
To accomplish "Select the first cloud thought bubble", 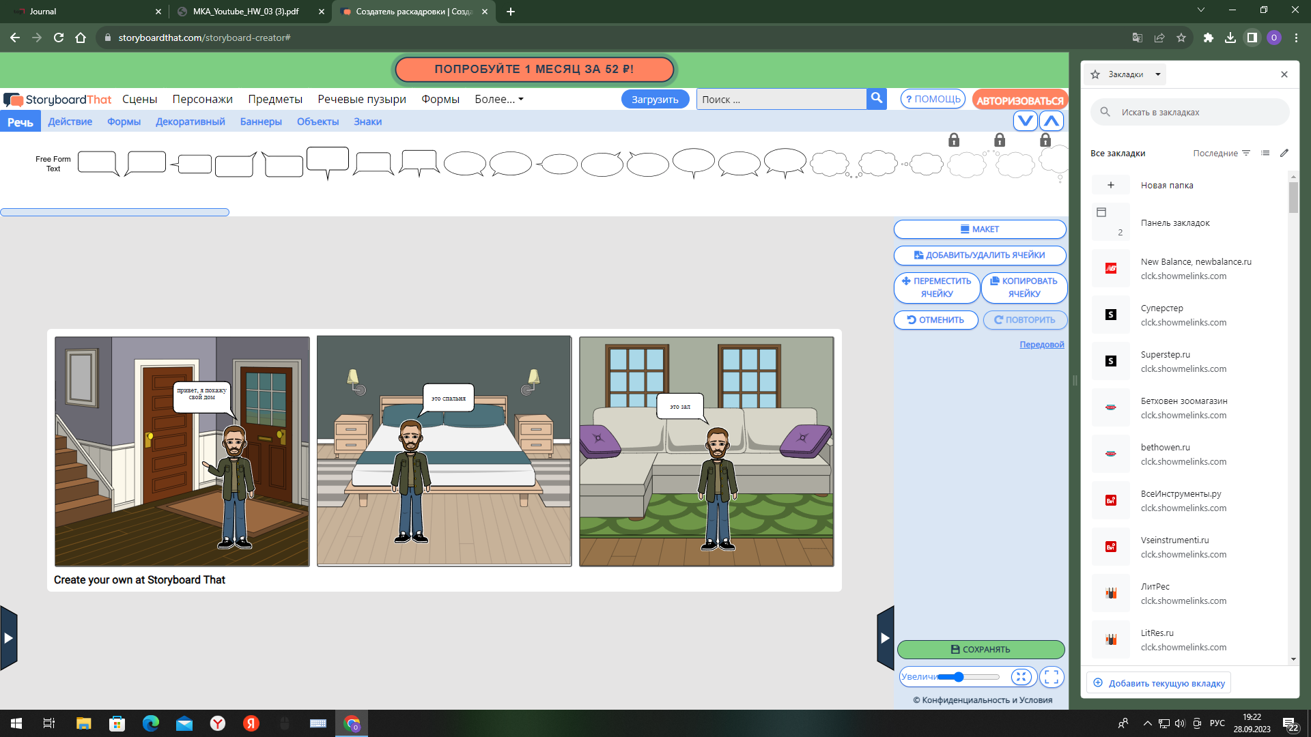I will (830, 164).
